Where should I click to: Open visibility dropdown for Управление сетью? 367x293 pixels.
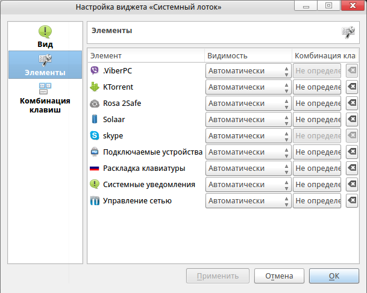248,201
